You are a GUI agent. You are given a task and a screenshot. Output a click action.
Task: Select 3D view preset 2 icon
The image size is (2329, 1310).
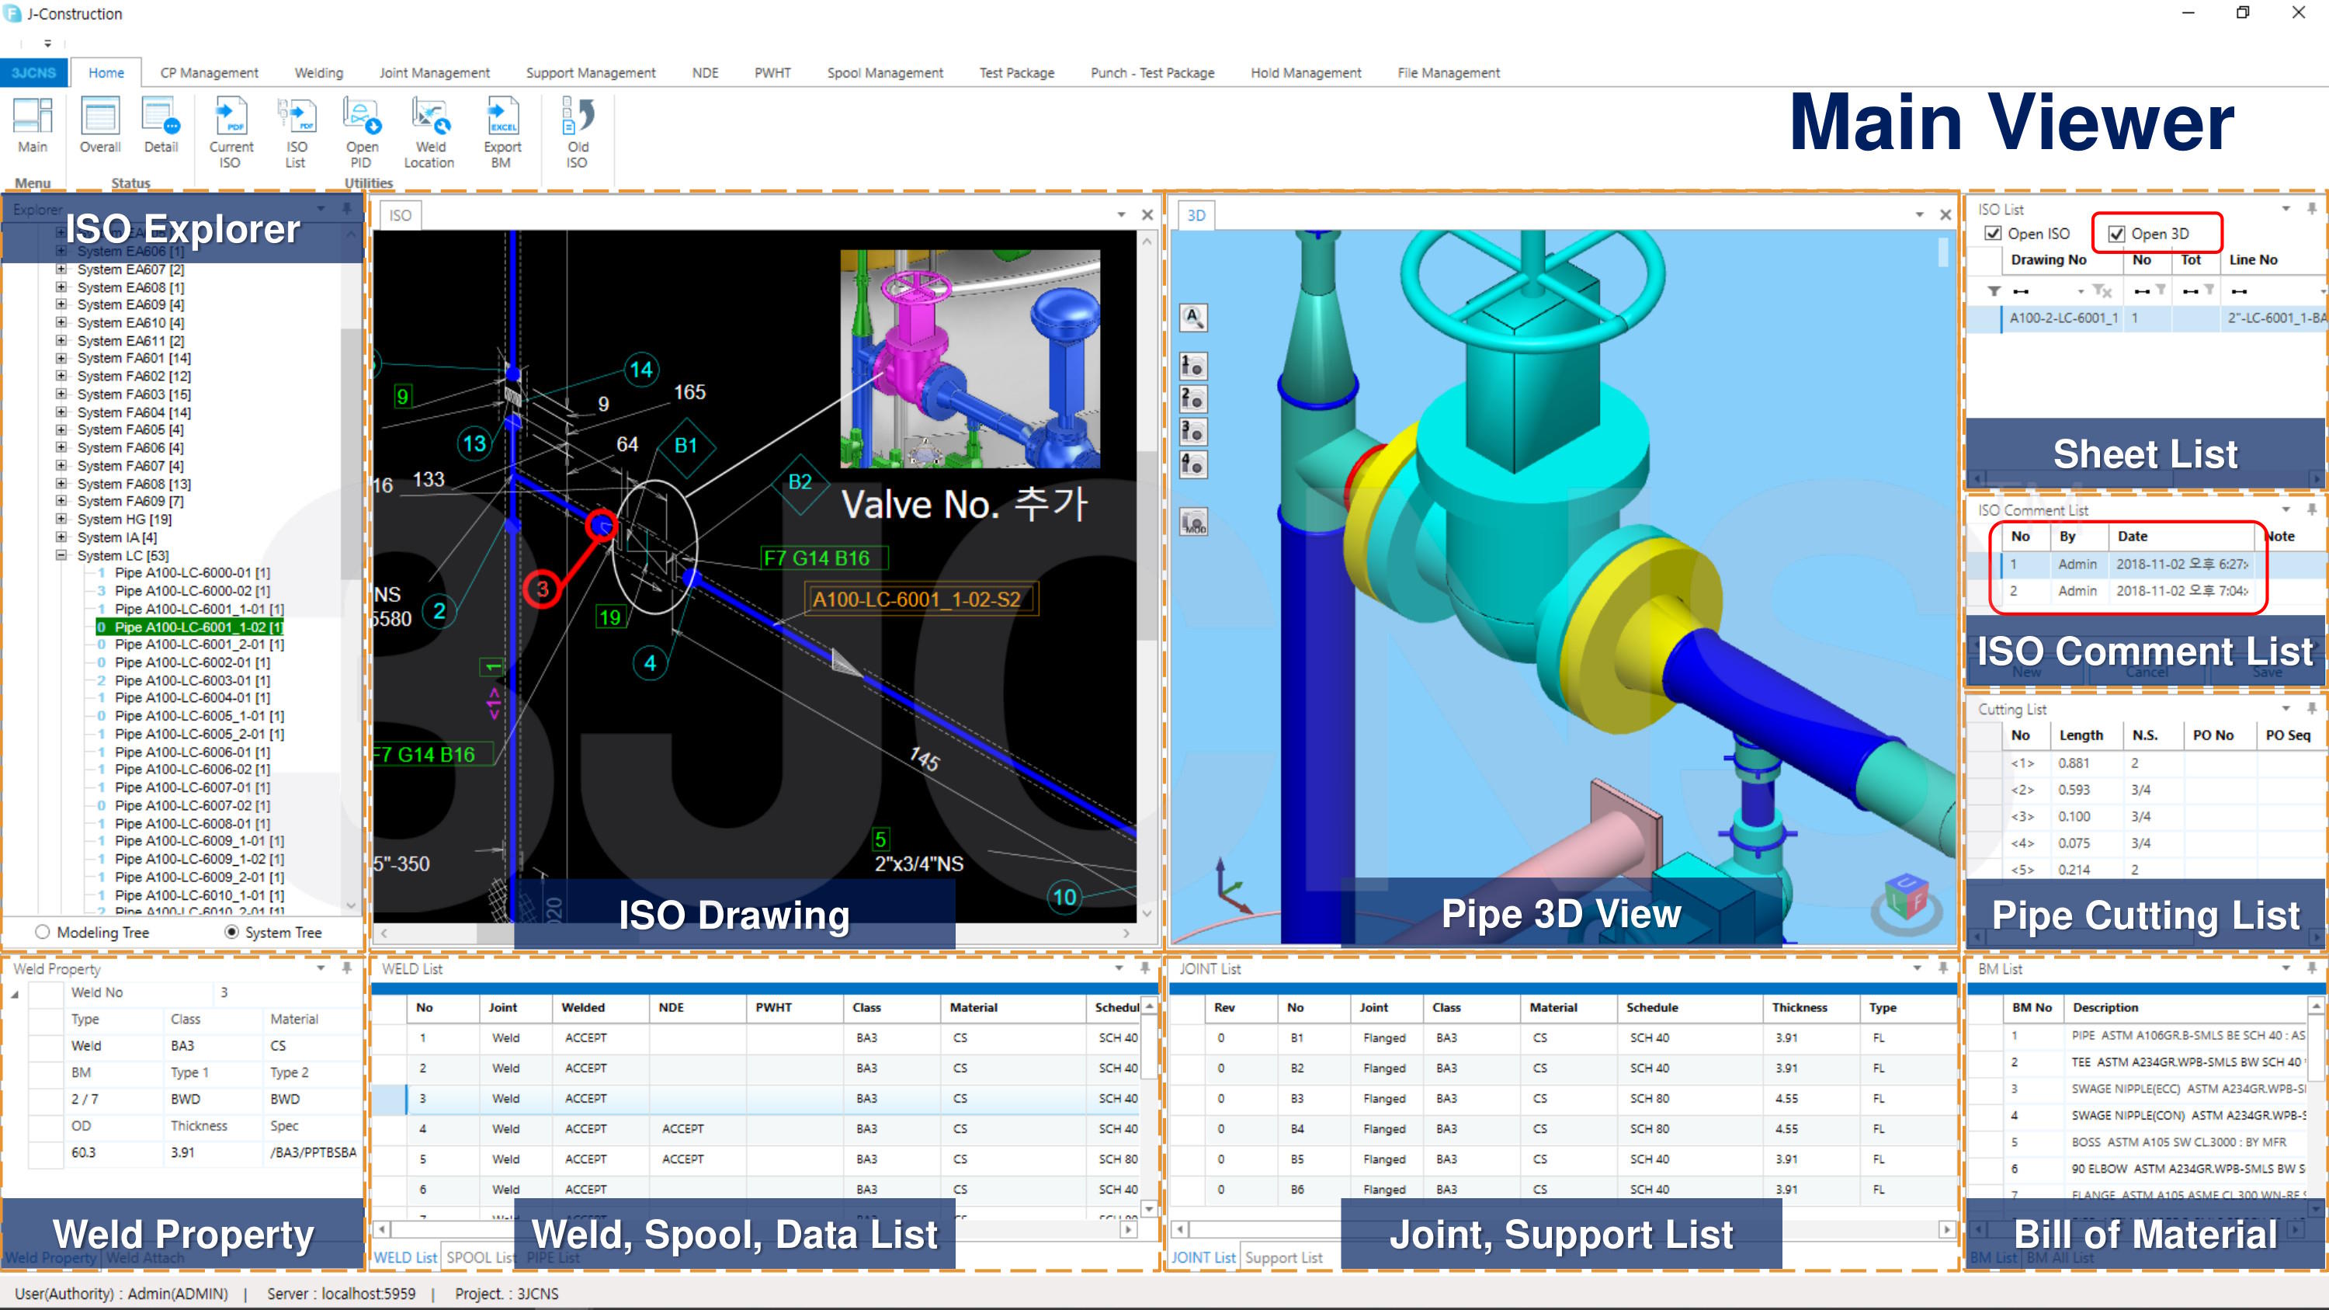click(x=1193, y=398)
